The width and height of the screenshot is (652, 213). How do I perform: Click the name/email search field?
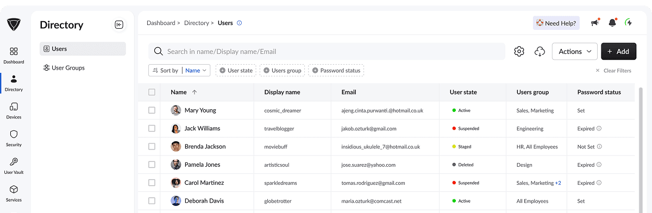point(327,51)
